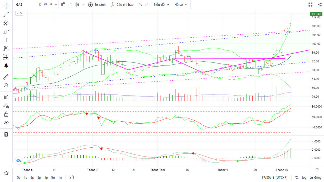The image size is (324, 182).
Task: Set range to 3p
Action: [x=39, y=177]
